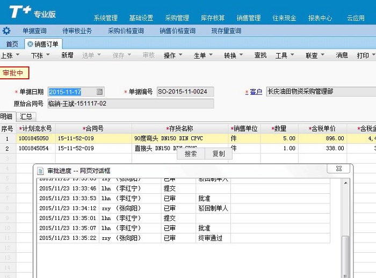
Task: Open the calendar picker for 单据日期
Action: click(x=99, y=92)
